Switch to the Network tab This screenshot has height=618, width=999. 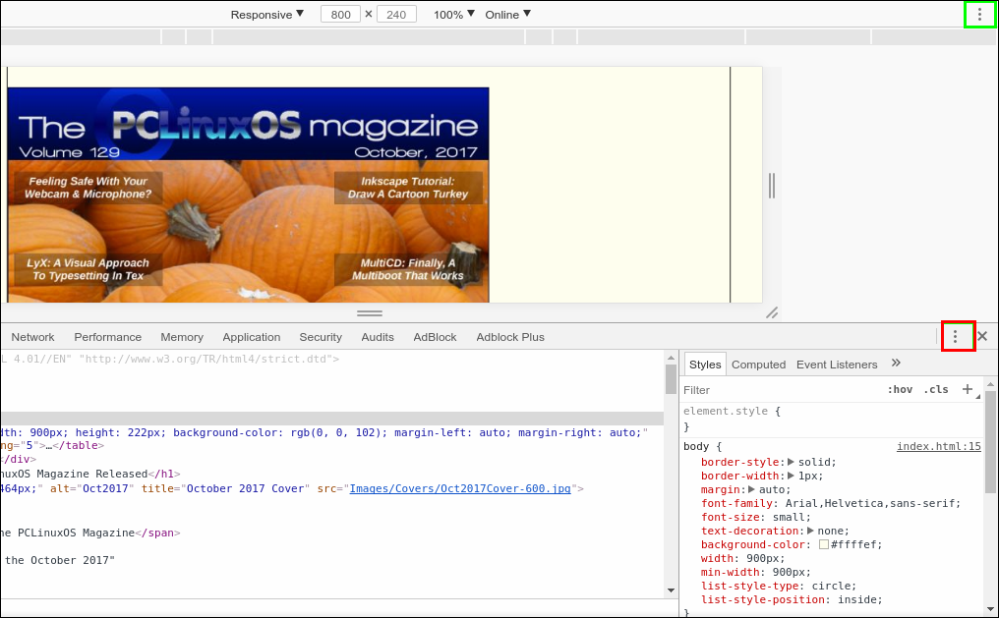[32, 337]
